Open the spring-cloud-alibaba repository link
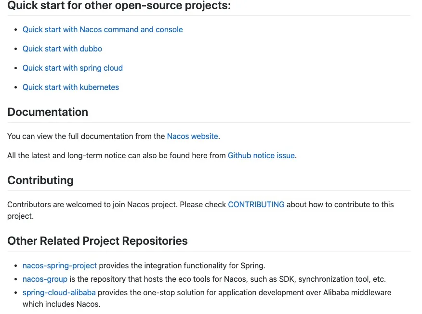Screen dimensions: 422x314 59,293
